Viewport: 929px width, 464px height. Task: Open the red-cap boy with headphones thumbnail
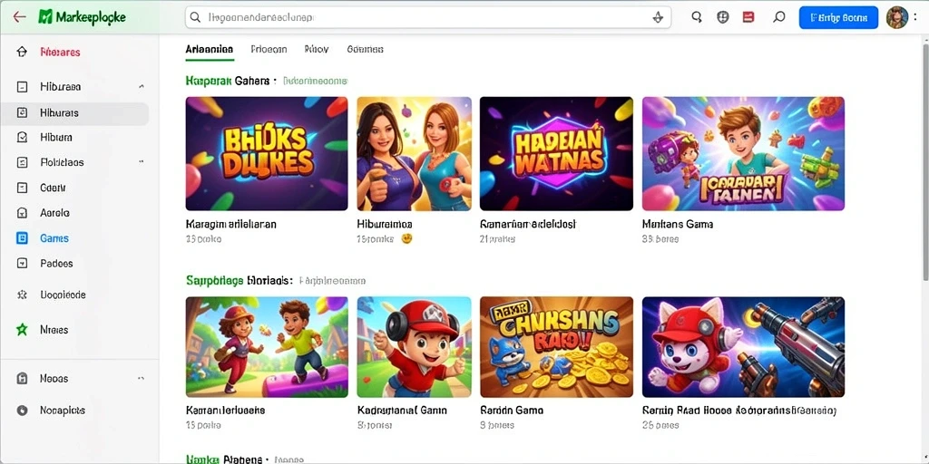pos(414,347)
